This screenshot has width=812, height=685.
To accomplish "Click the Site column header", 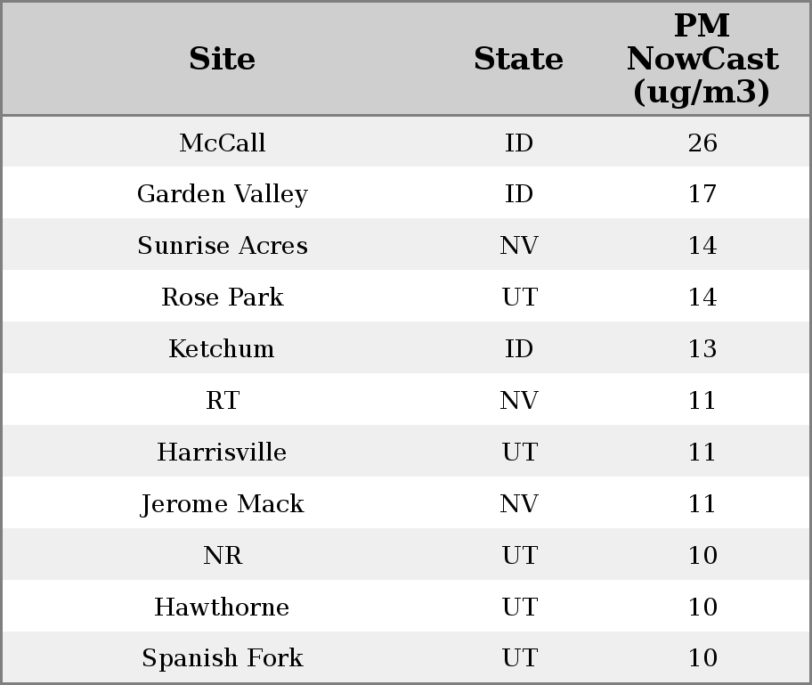I will tap(222, 59).
